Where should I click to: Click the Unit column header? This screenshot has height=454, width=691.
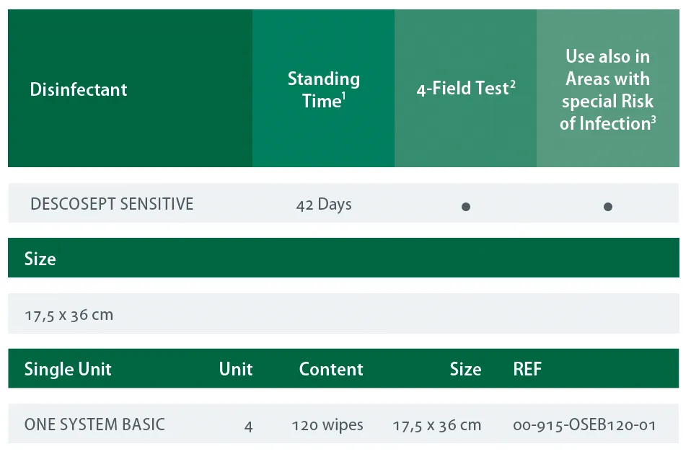(x=236, y=369)
